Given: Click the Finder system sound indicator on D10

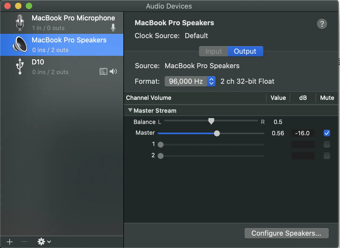Looking at the screenshot, I should [x=104, y=71].
